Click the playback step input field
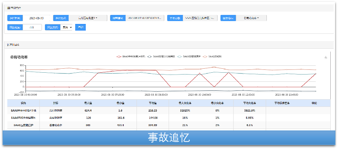The height and width of the screenshot is (149, 338). (x=32, y=27)
